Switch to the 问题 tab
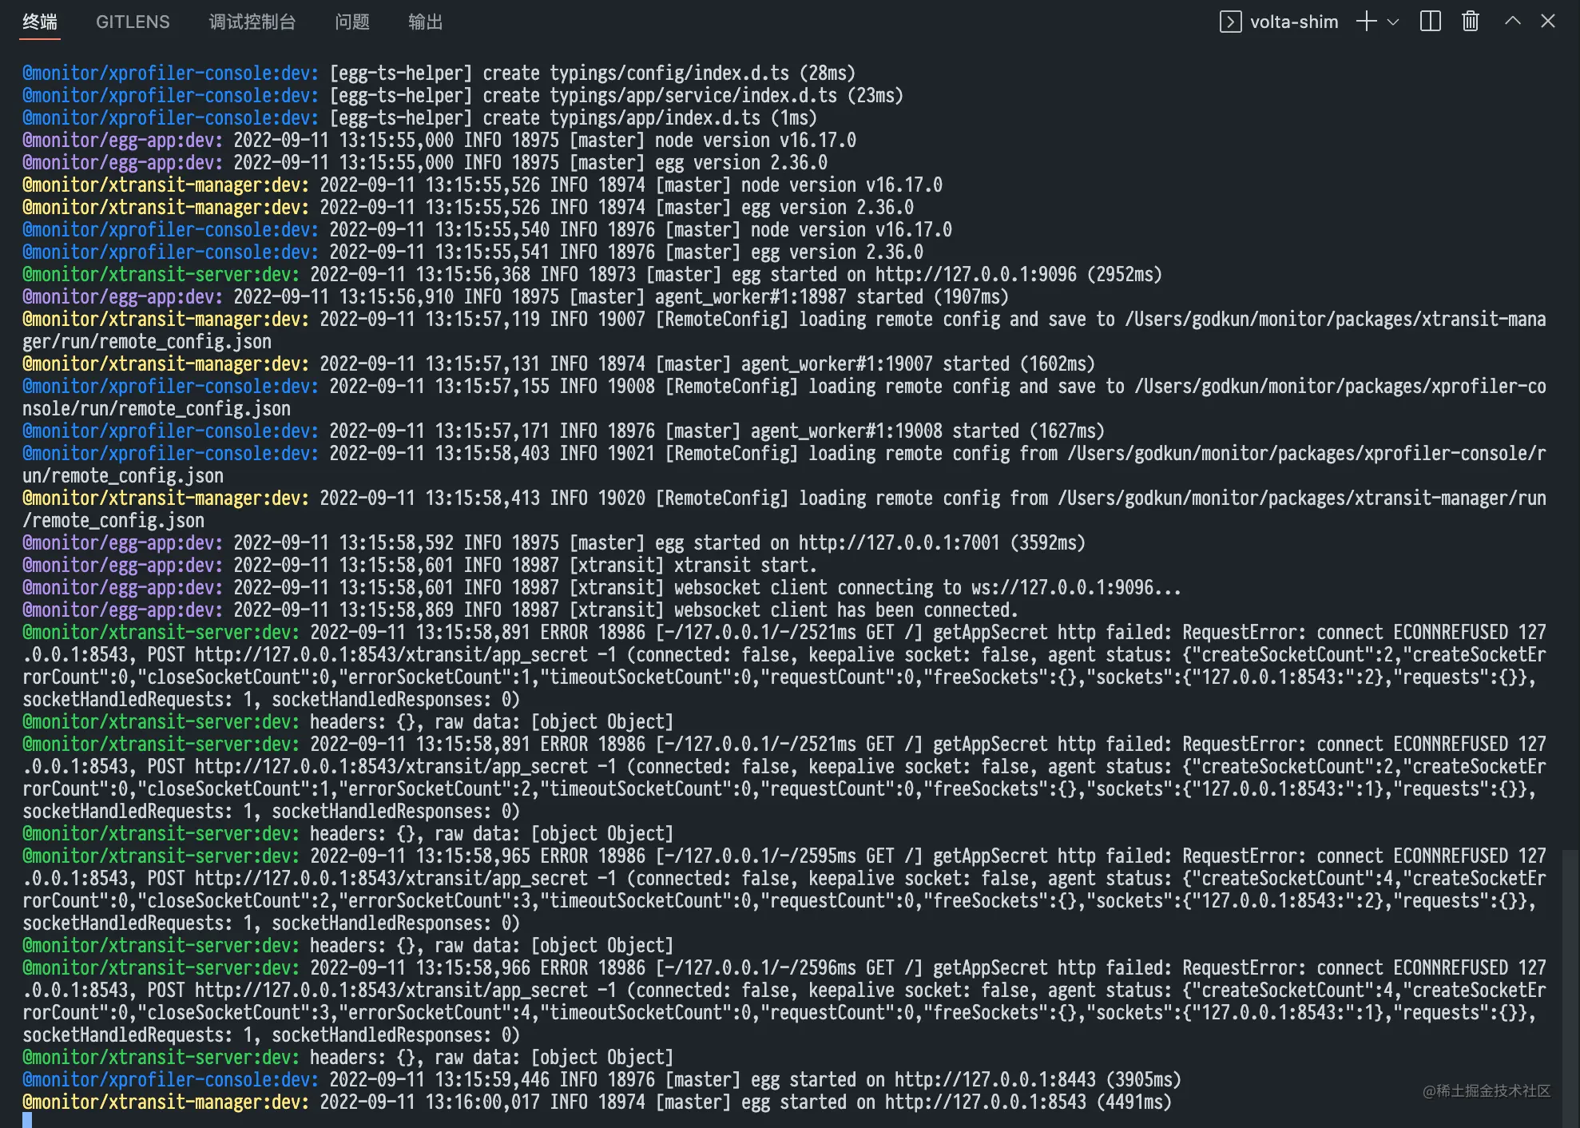1580x1128 pixels. (x=352, y=22)
